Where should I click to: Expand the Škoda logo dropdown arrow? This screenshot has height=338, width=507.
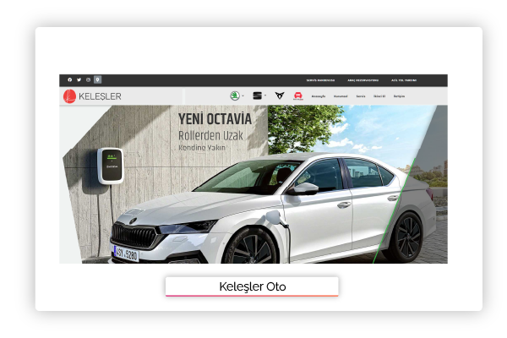(243, 95)
